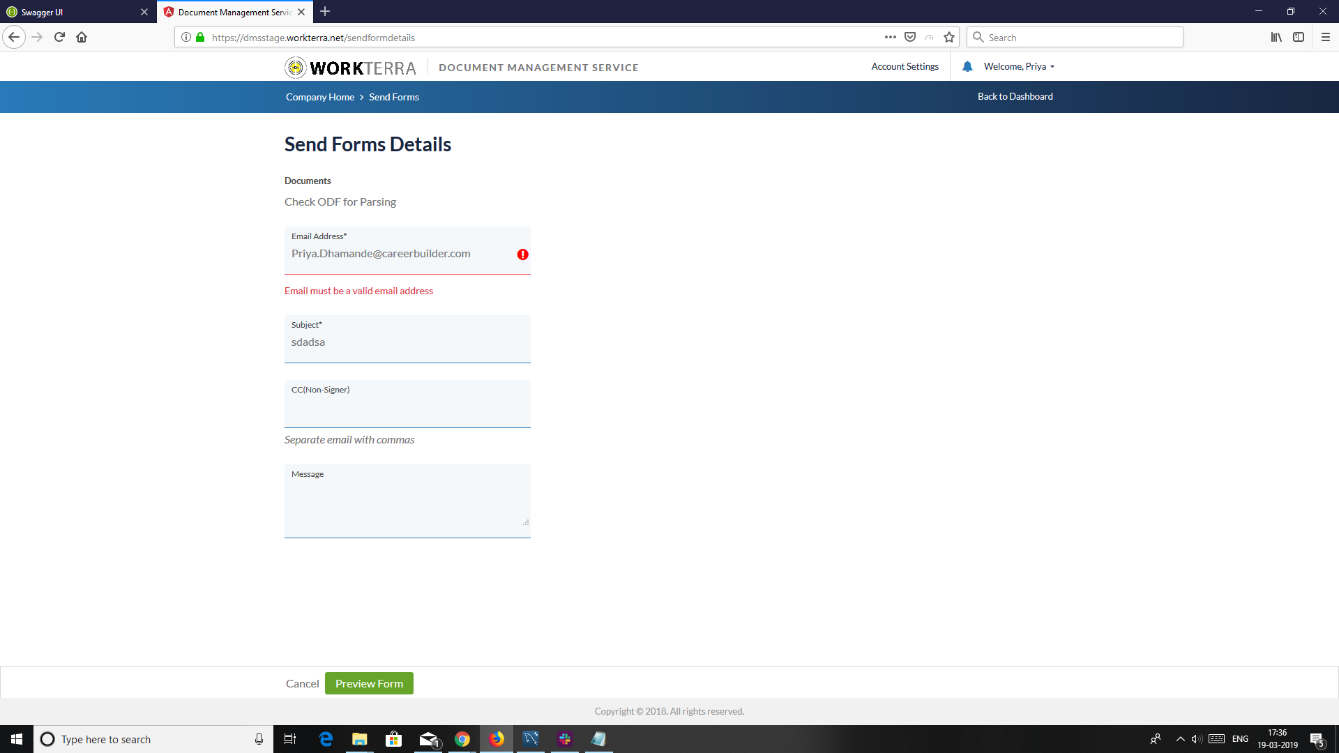The image size is (1339, 753).
Task: Navigate to Company Home breadcrumb
Action: [x=319, y=96]
